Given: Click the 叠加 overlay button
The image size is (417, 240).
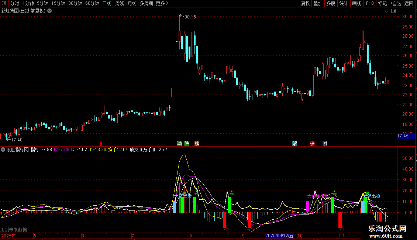Looking at the screenshot, I should click(x=318, y=3).
